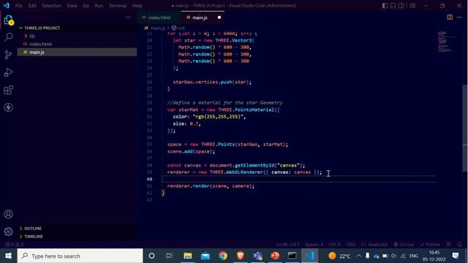Open the Extensions view
The image size is (468, 263).
(9, 90)
